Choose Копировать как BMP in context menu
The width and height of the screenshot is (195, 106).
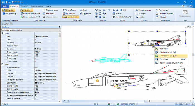tap(171, 56)
